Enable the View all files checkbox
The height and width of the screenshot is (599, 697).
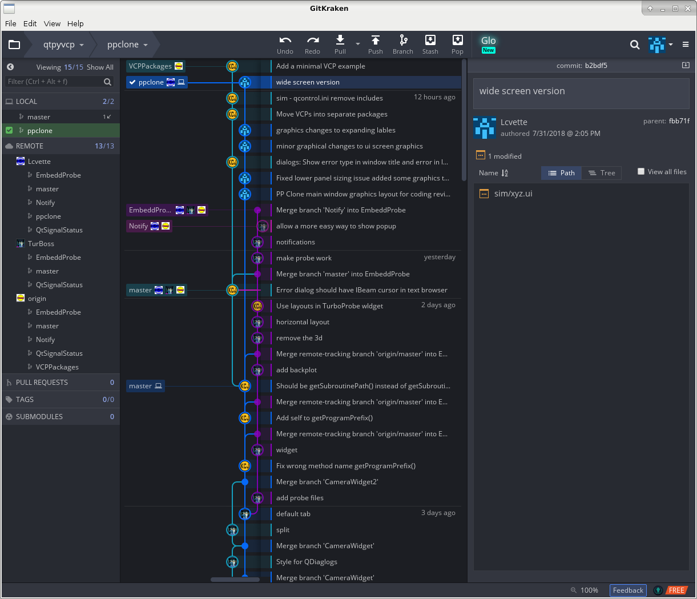(x=641, y=171)
